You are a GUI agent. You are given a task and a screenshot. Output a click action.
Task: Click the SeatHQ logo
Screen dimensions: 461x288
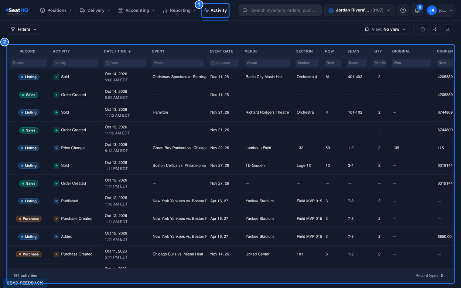click(17, 11)
